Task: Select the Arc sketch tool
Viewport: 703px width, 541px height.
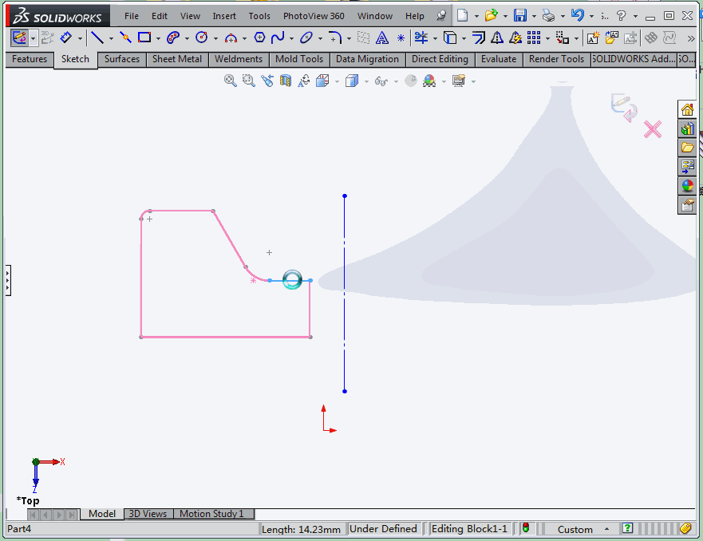Action: pos(231,38)
